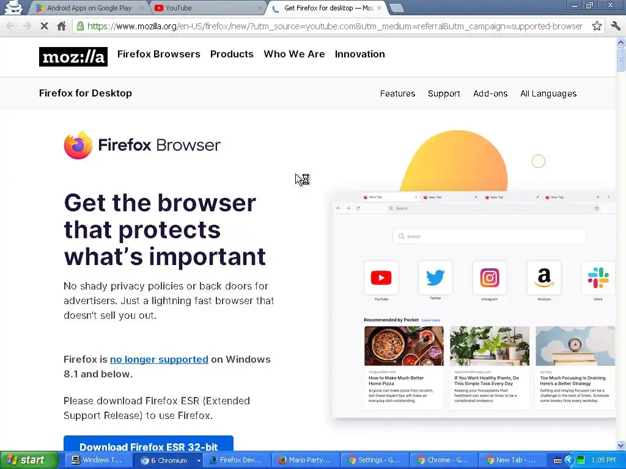Expand the 6 Chromium taskbar group
The image size is (626, 469).
168,460
